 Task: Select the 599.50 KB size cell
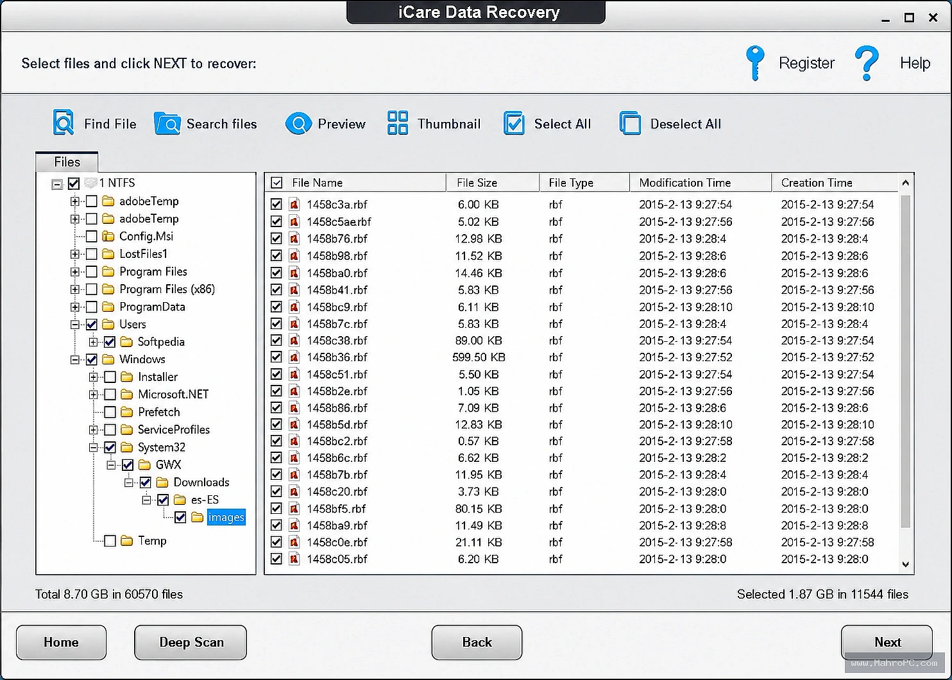[x=479, y=357]
